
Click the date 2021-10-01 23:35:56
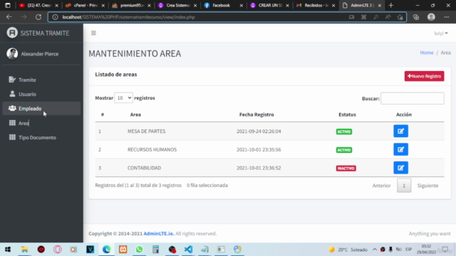(x=259, y=149)
